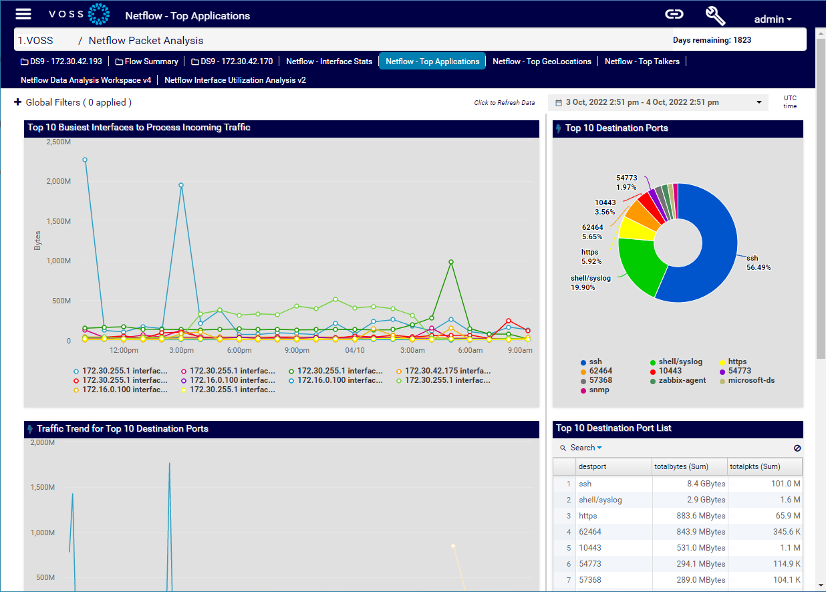Image resolution: width=826 pixels, height=592 pixels.
Task: Open the admin account dropdown
Action: 769,19
